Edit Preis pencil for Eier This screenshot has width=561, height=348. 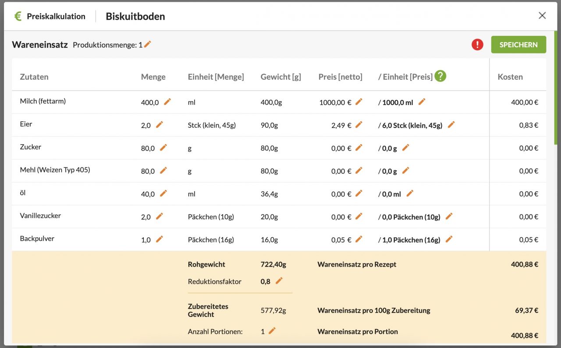[x=359, y=125]
